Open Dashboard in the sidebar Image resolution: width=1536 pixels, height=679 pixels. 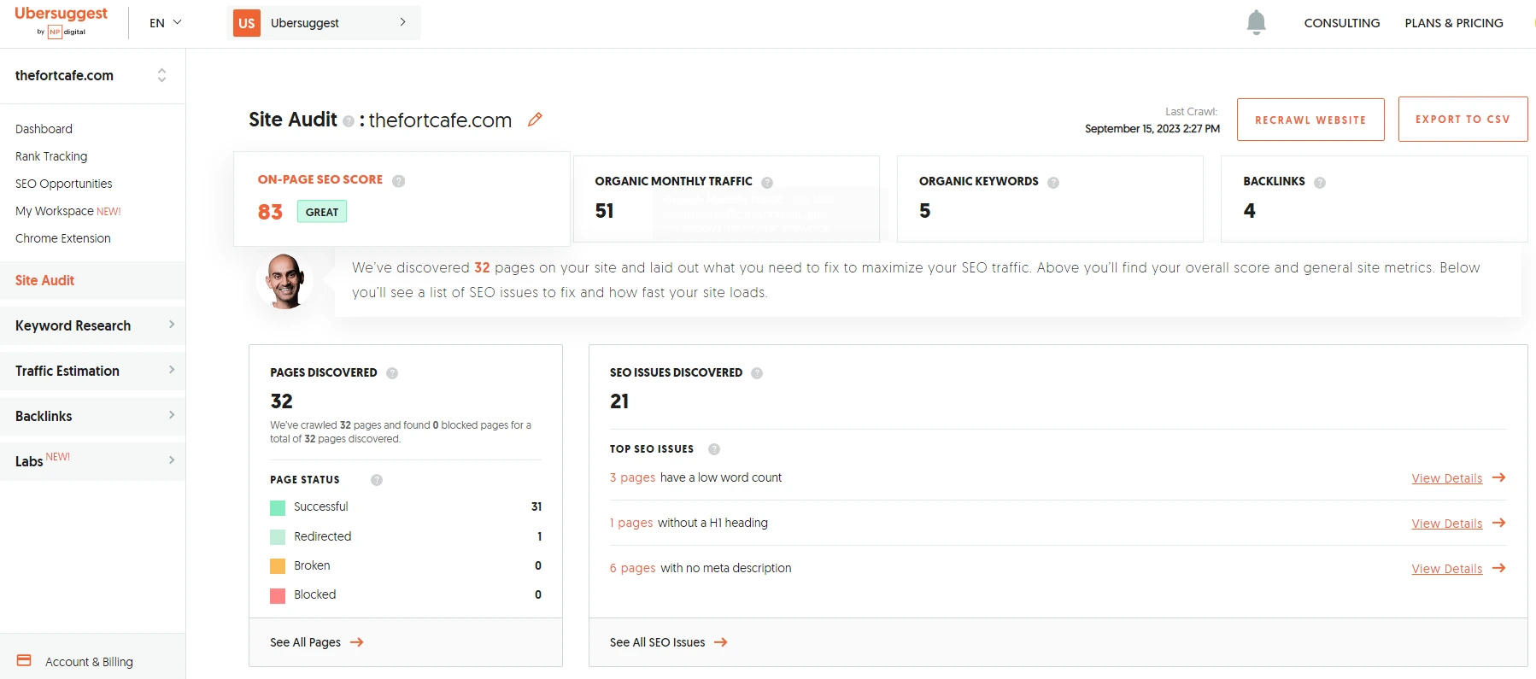click(44, 129)
